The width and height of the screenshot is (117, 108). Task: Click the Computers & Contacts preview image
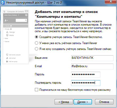(x=16, y=37)
